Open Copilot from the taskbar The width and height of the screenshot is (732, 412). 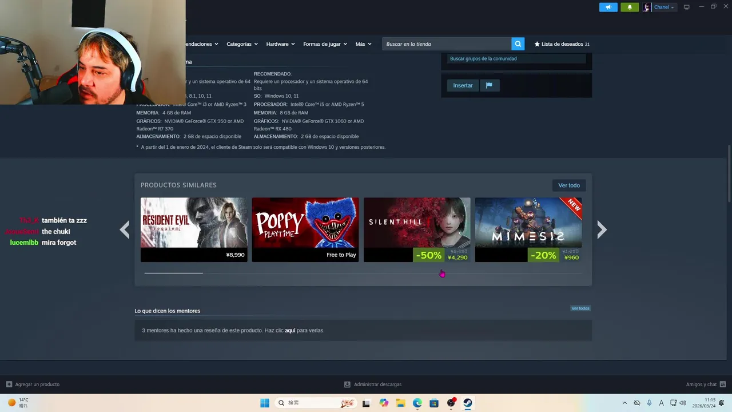coord(383,403)
